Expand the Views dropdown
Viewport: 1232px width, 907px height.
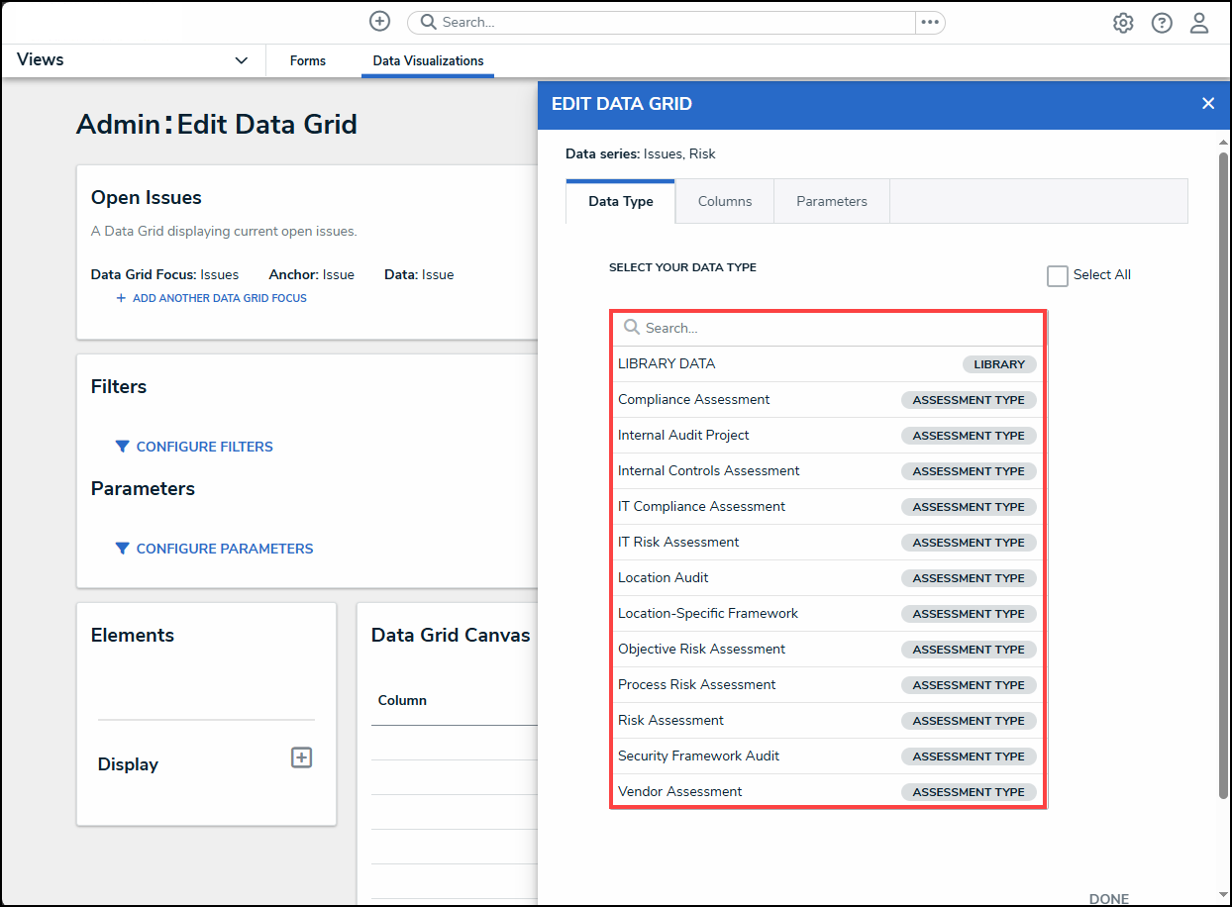241,60
